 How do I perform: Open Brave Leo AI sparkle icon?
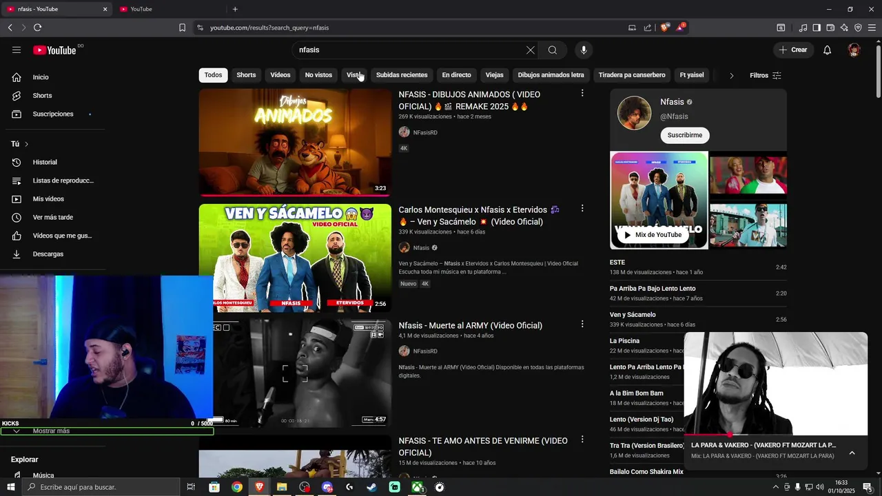844,28
